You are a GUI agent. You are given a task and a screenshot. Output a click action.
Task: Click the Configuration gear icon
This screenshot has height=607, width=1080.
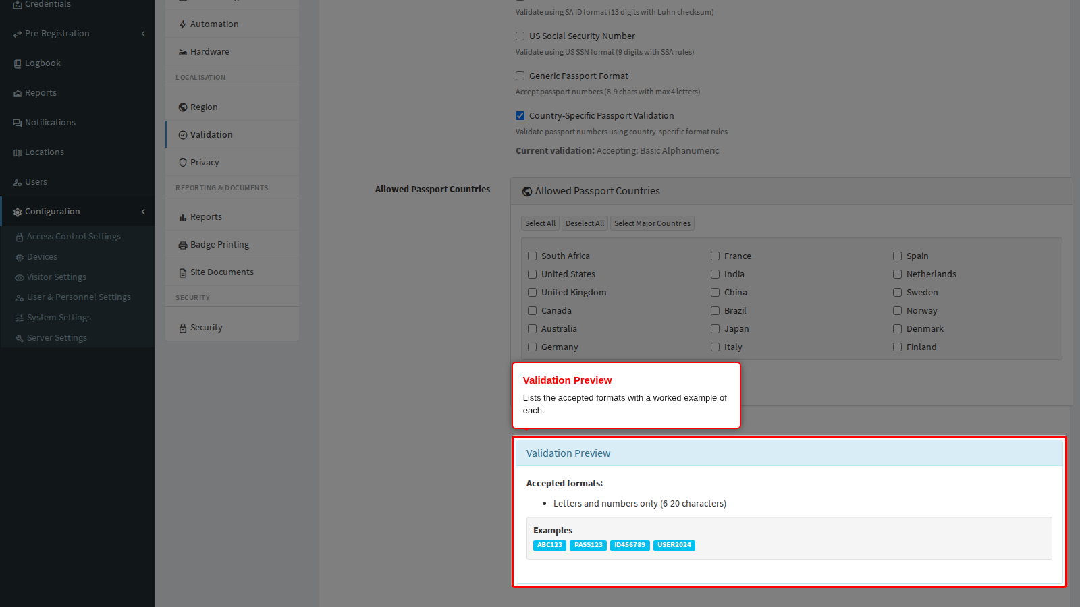click(x=18, y=212)
